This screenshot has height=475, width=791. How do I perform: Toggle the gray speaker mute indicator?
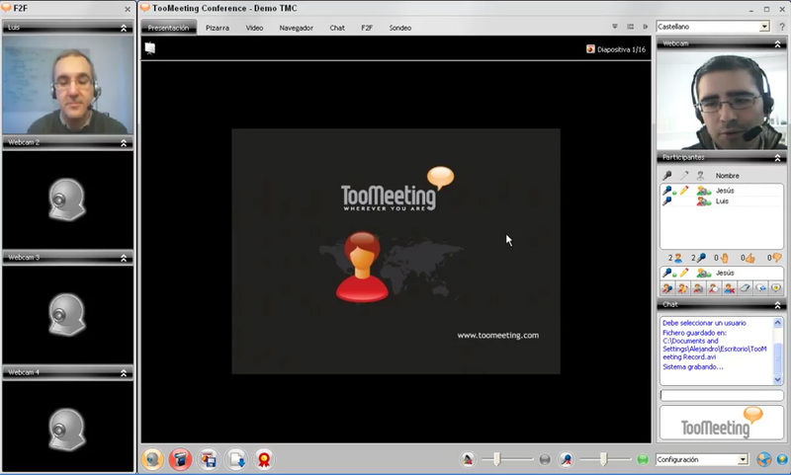pos(545,459)
